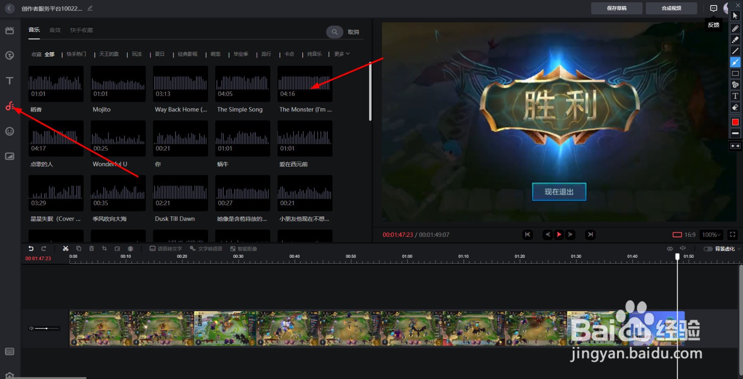
Task: Adjust the track volume slider
Action: pos(47,328)
